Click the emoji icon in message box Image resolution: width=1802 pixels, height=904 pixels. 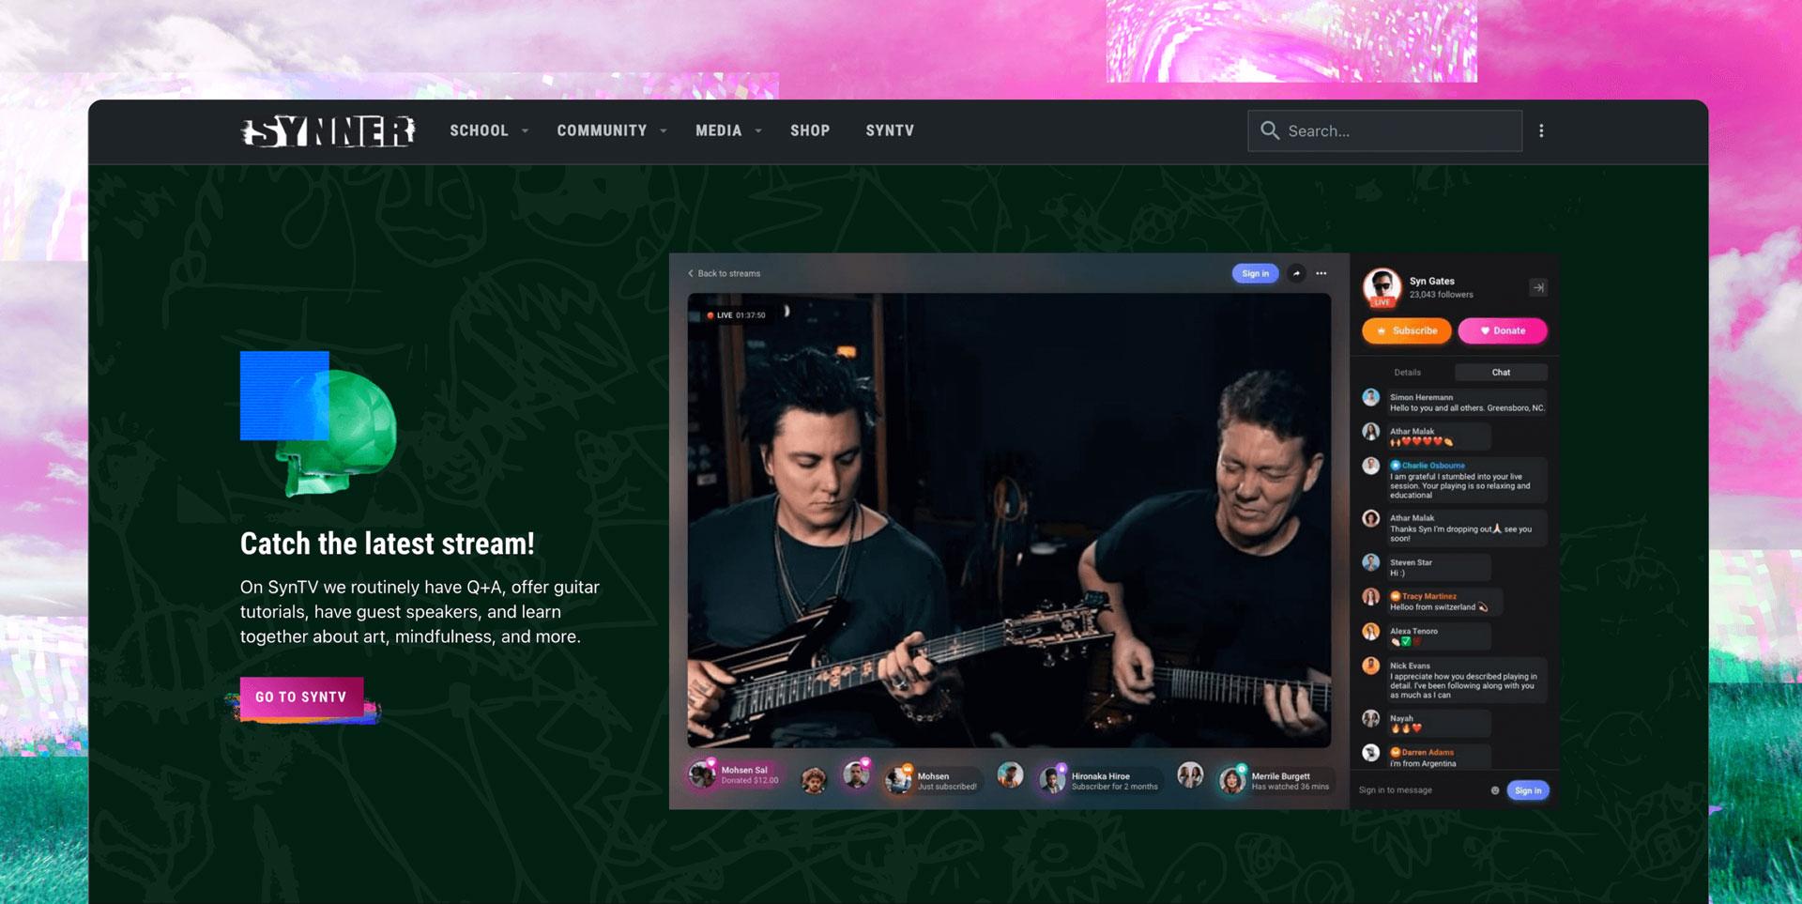click(x=1495, y=790)
